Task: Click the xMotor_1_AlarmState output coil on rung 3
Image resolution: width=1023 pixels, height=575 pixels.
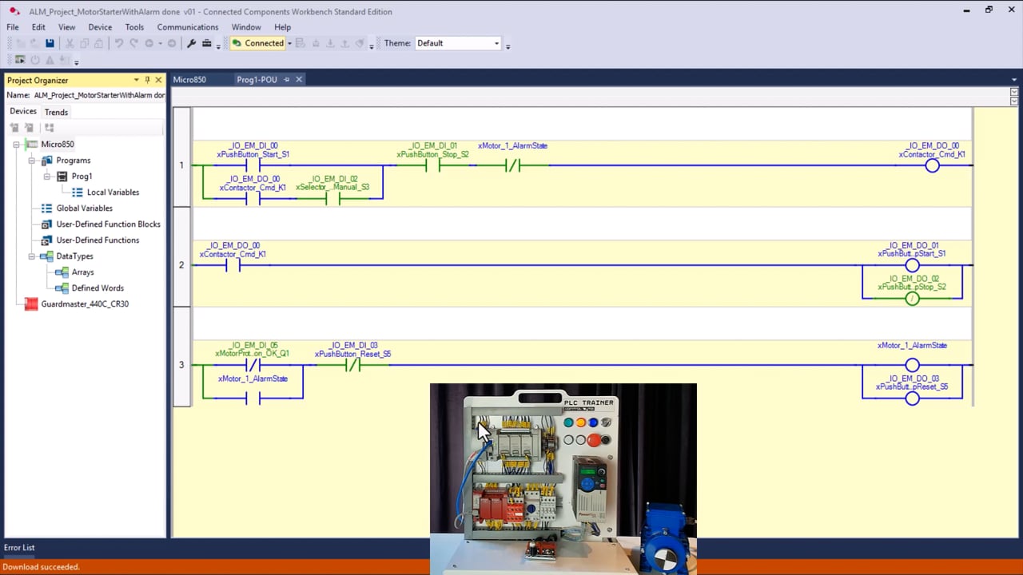Action: point(912,365)
